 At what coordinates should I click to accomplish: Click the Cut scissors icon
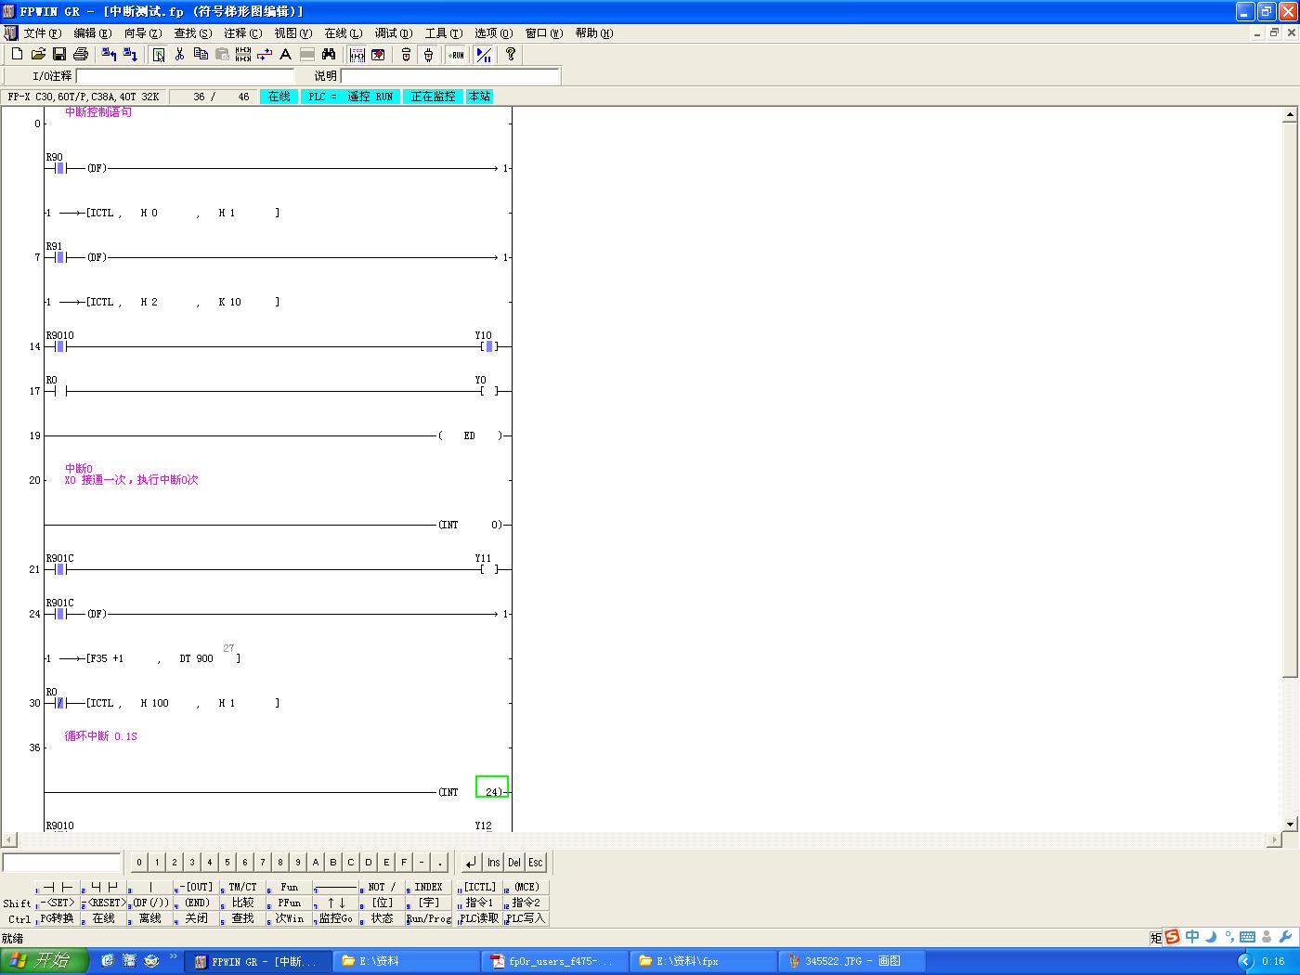[179, 55]
